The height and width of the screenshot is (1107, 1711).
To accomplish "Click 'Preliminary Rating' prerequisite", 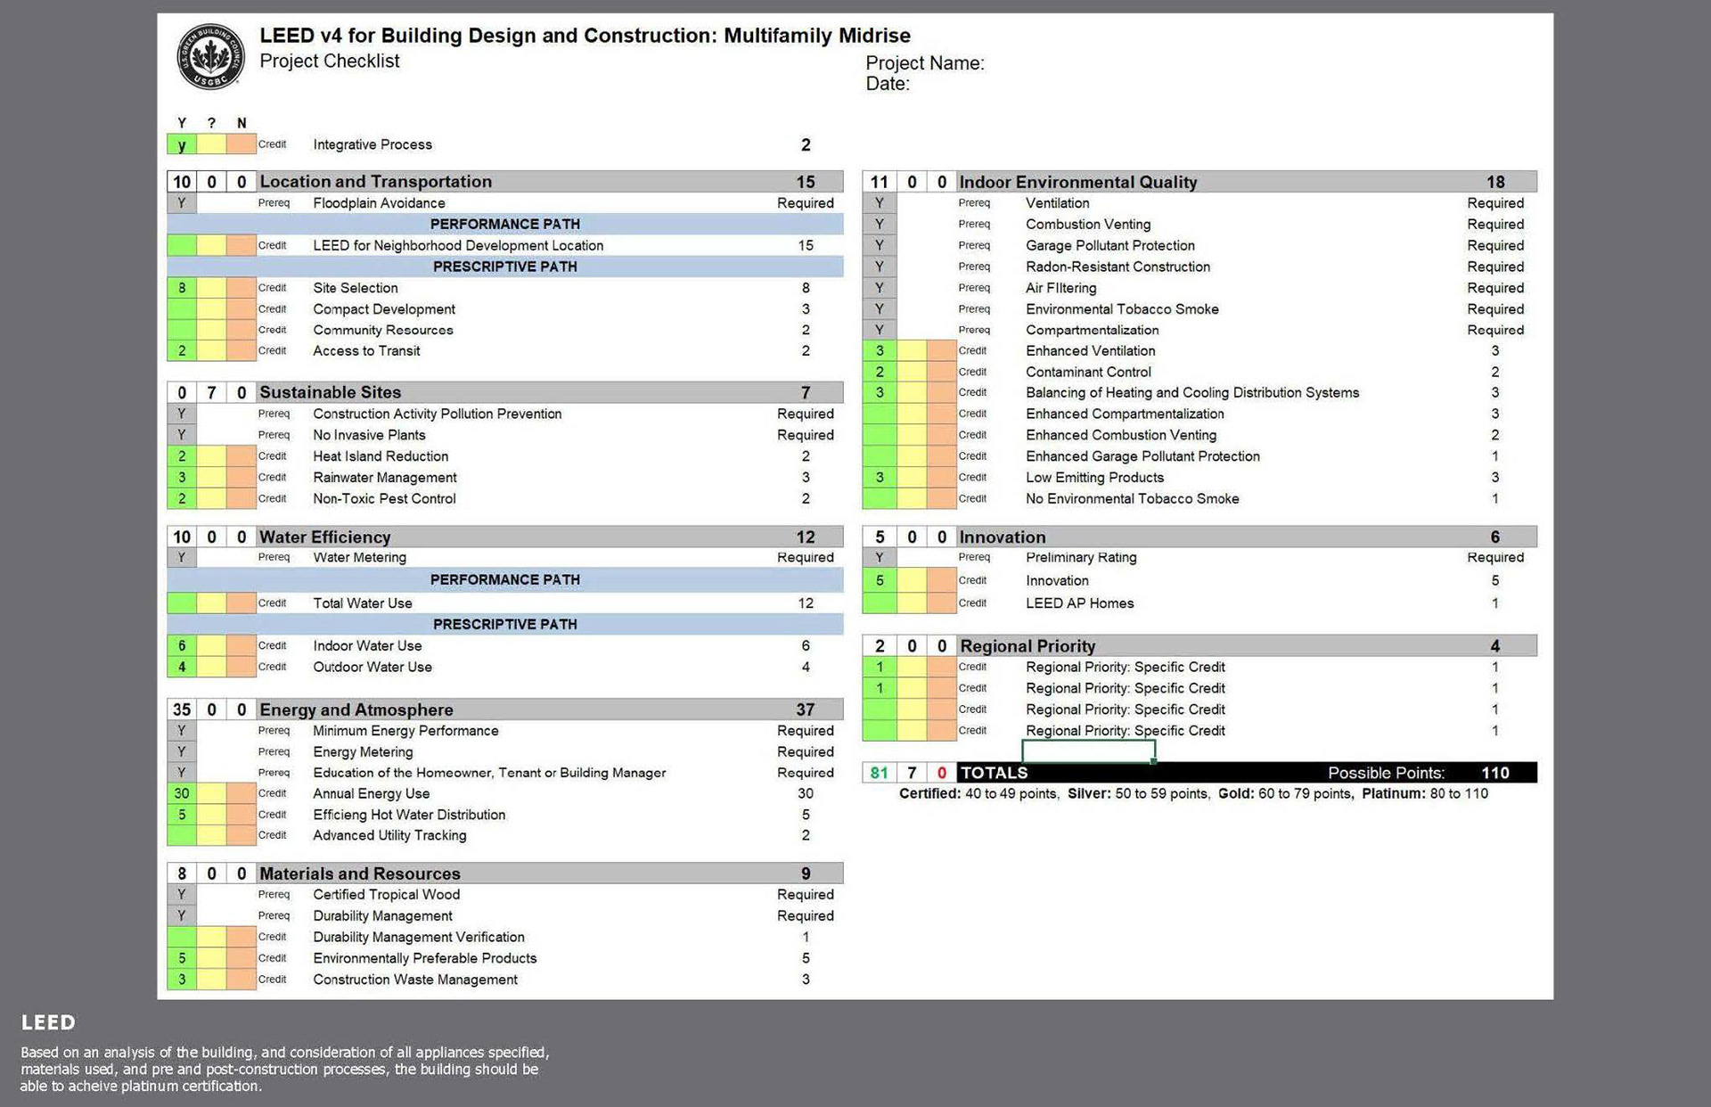I will tap(1081, 557).
